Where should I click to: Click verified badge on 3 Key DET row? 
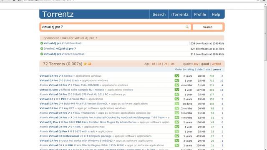pyautogui.click(x=177, y=108)
